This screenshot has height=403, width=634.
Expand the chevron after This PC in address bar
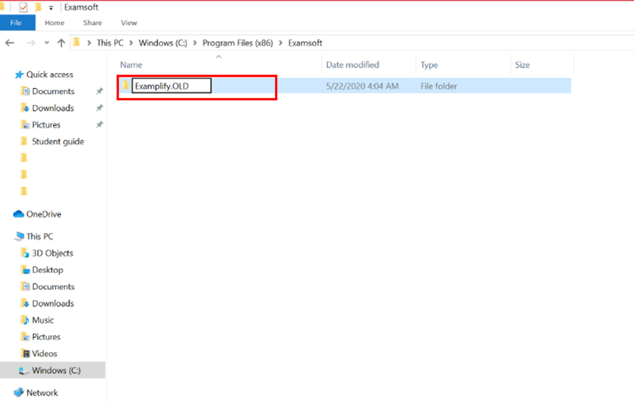coord(131,42)
